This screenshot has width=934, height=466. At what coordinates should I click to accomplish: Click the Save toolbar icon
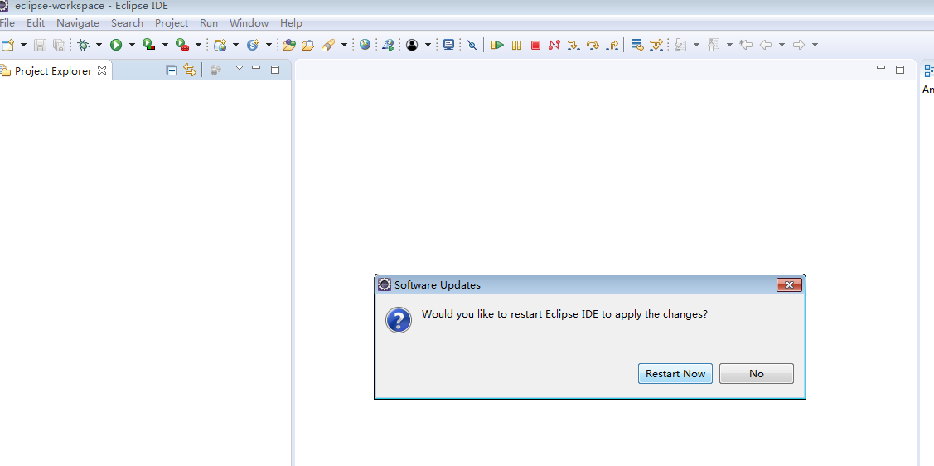40,45
